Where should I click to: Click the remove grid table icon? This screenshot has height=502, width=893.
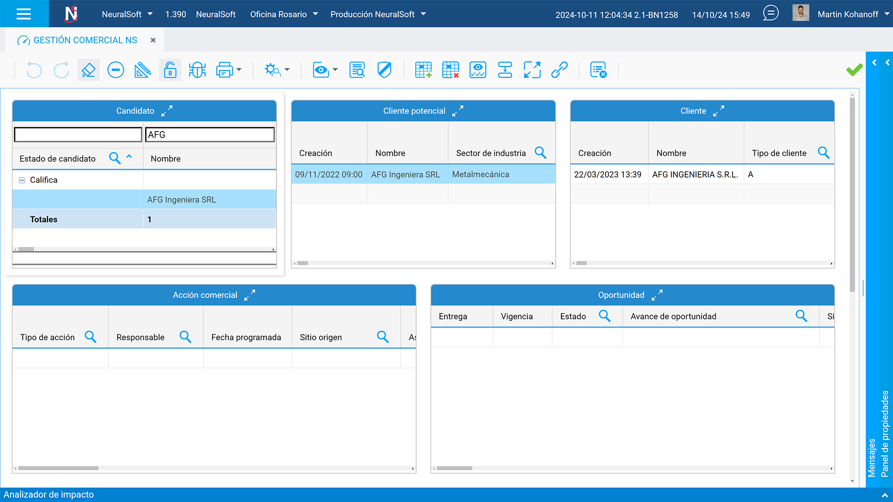pos(450,70)
